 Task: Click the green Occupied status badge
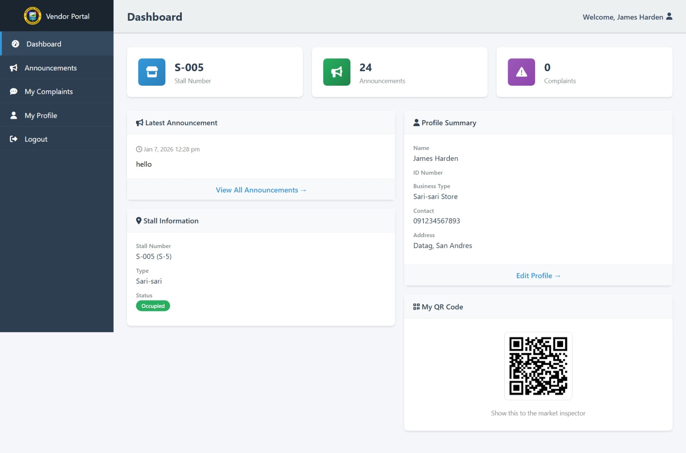(x=153, y=306)
